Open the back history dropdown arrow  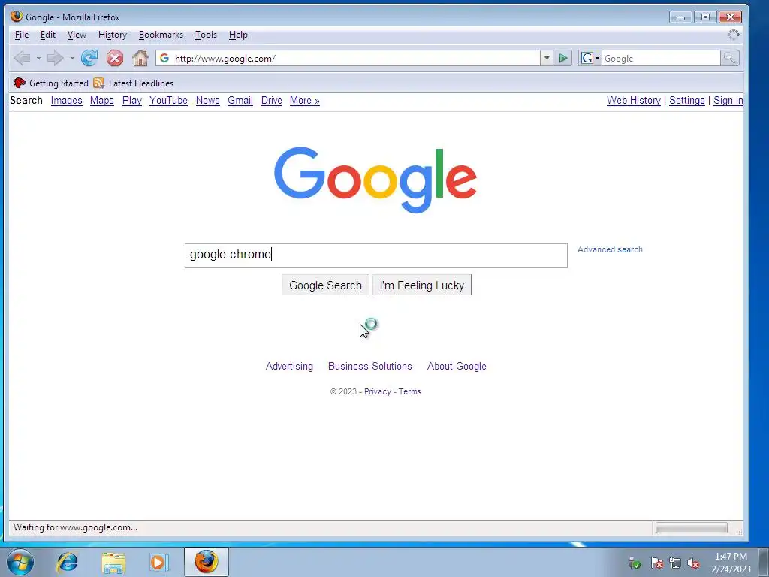[x=38, y=59]
